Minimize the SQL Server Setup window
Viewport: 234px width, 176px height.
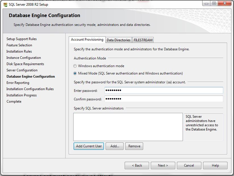tap(206, 3)
